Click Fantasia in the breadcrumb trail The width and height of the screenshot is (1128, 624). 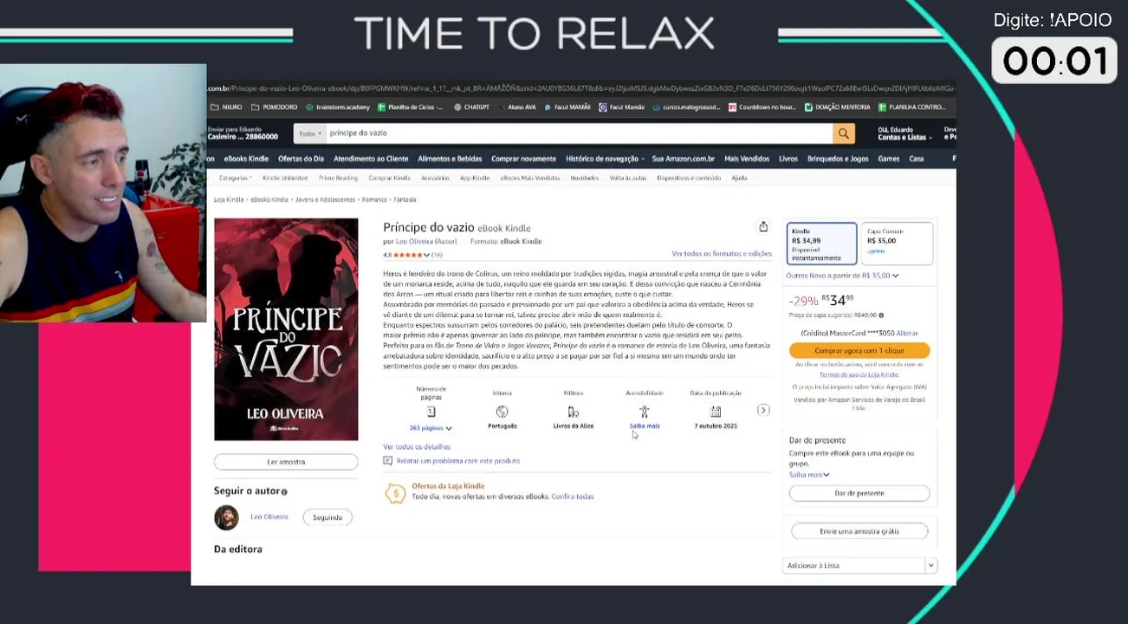click(405, 199)
